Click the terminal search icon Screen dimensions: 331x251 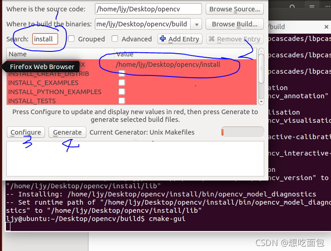tap(292, 7)
